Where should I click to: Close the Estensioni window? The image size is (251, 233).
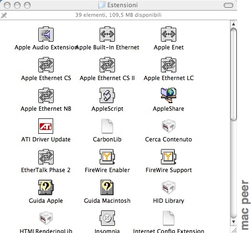[7, 5]
